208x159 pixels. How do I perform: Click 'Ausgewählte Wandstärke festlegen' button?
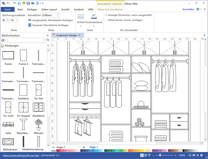tap(51, 20)
